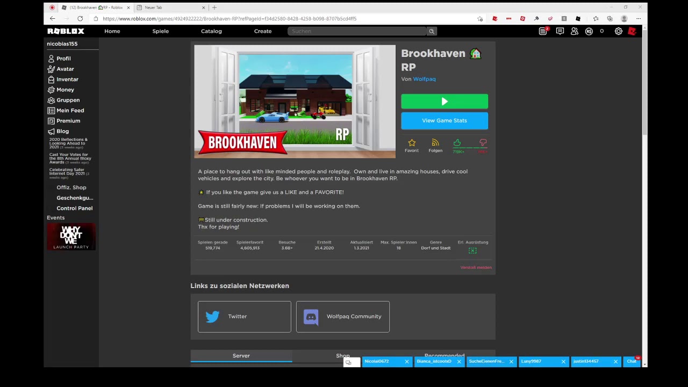Click the green Play button

click(445, 102)
